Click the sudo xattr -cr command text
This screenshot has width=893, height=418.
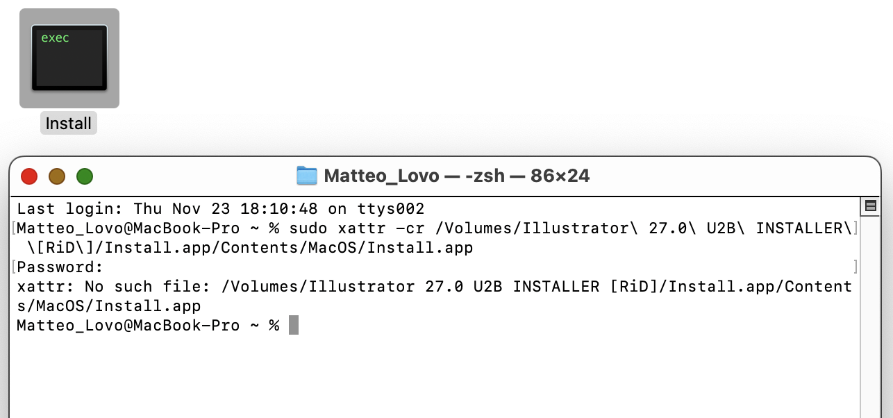pyautogui.click(x=347, y=228)
